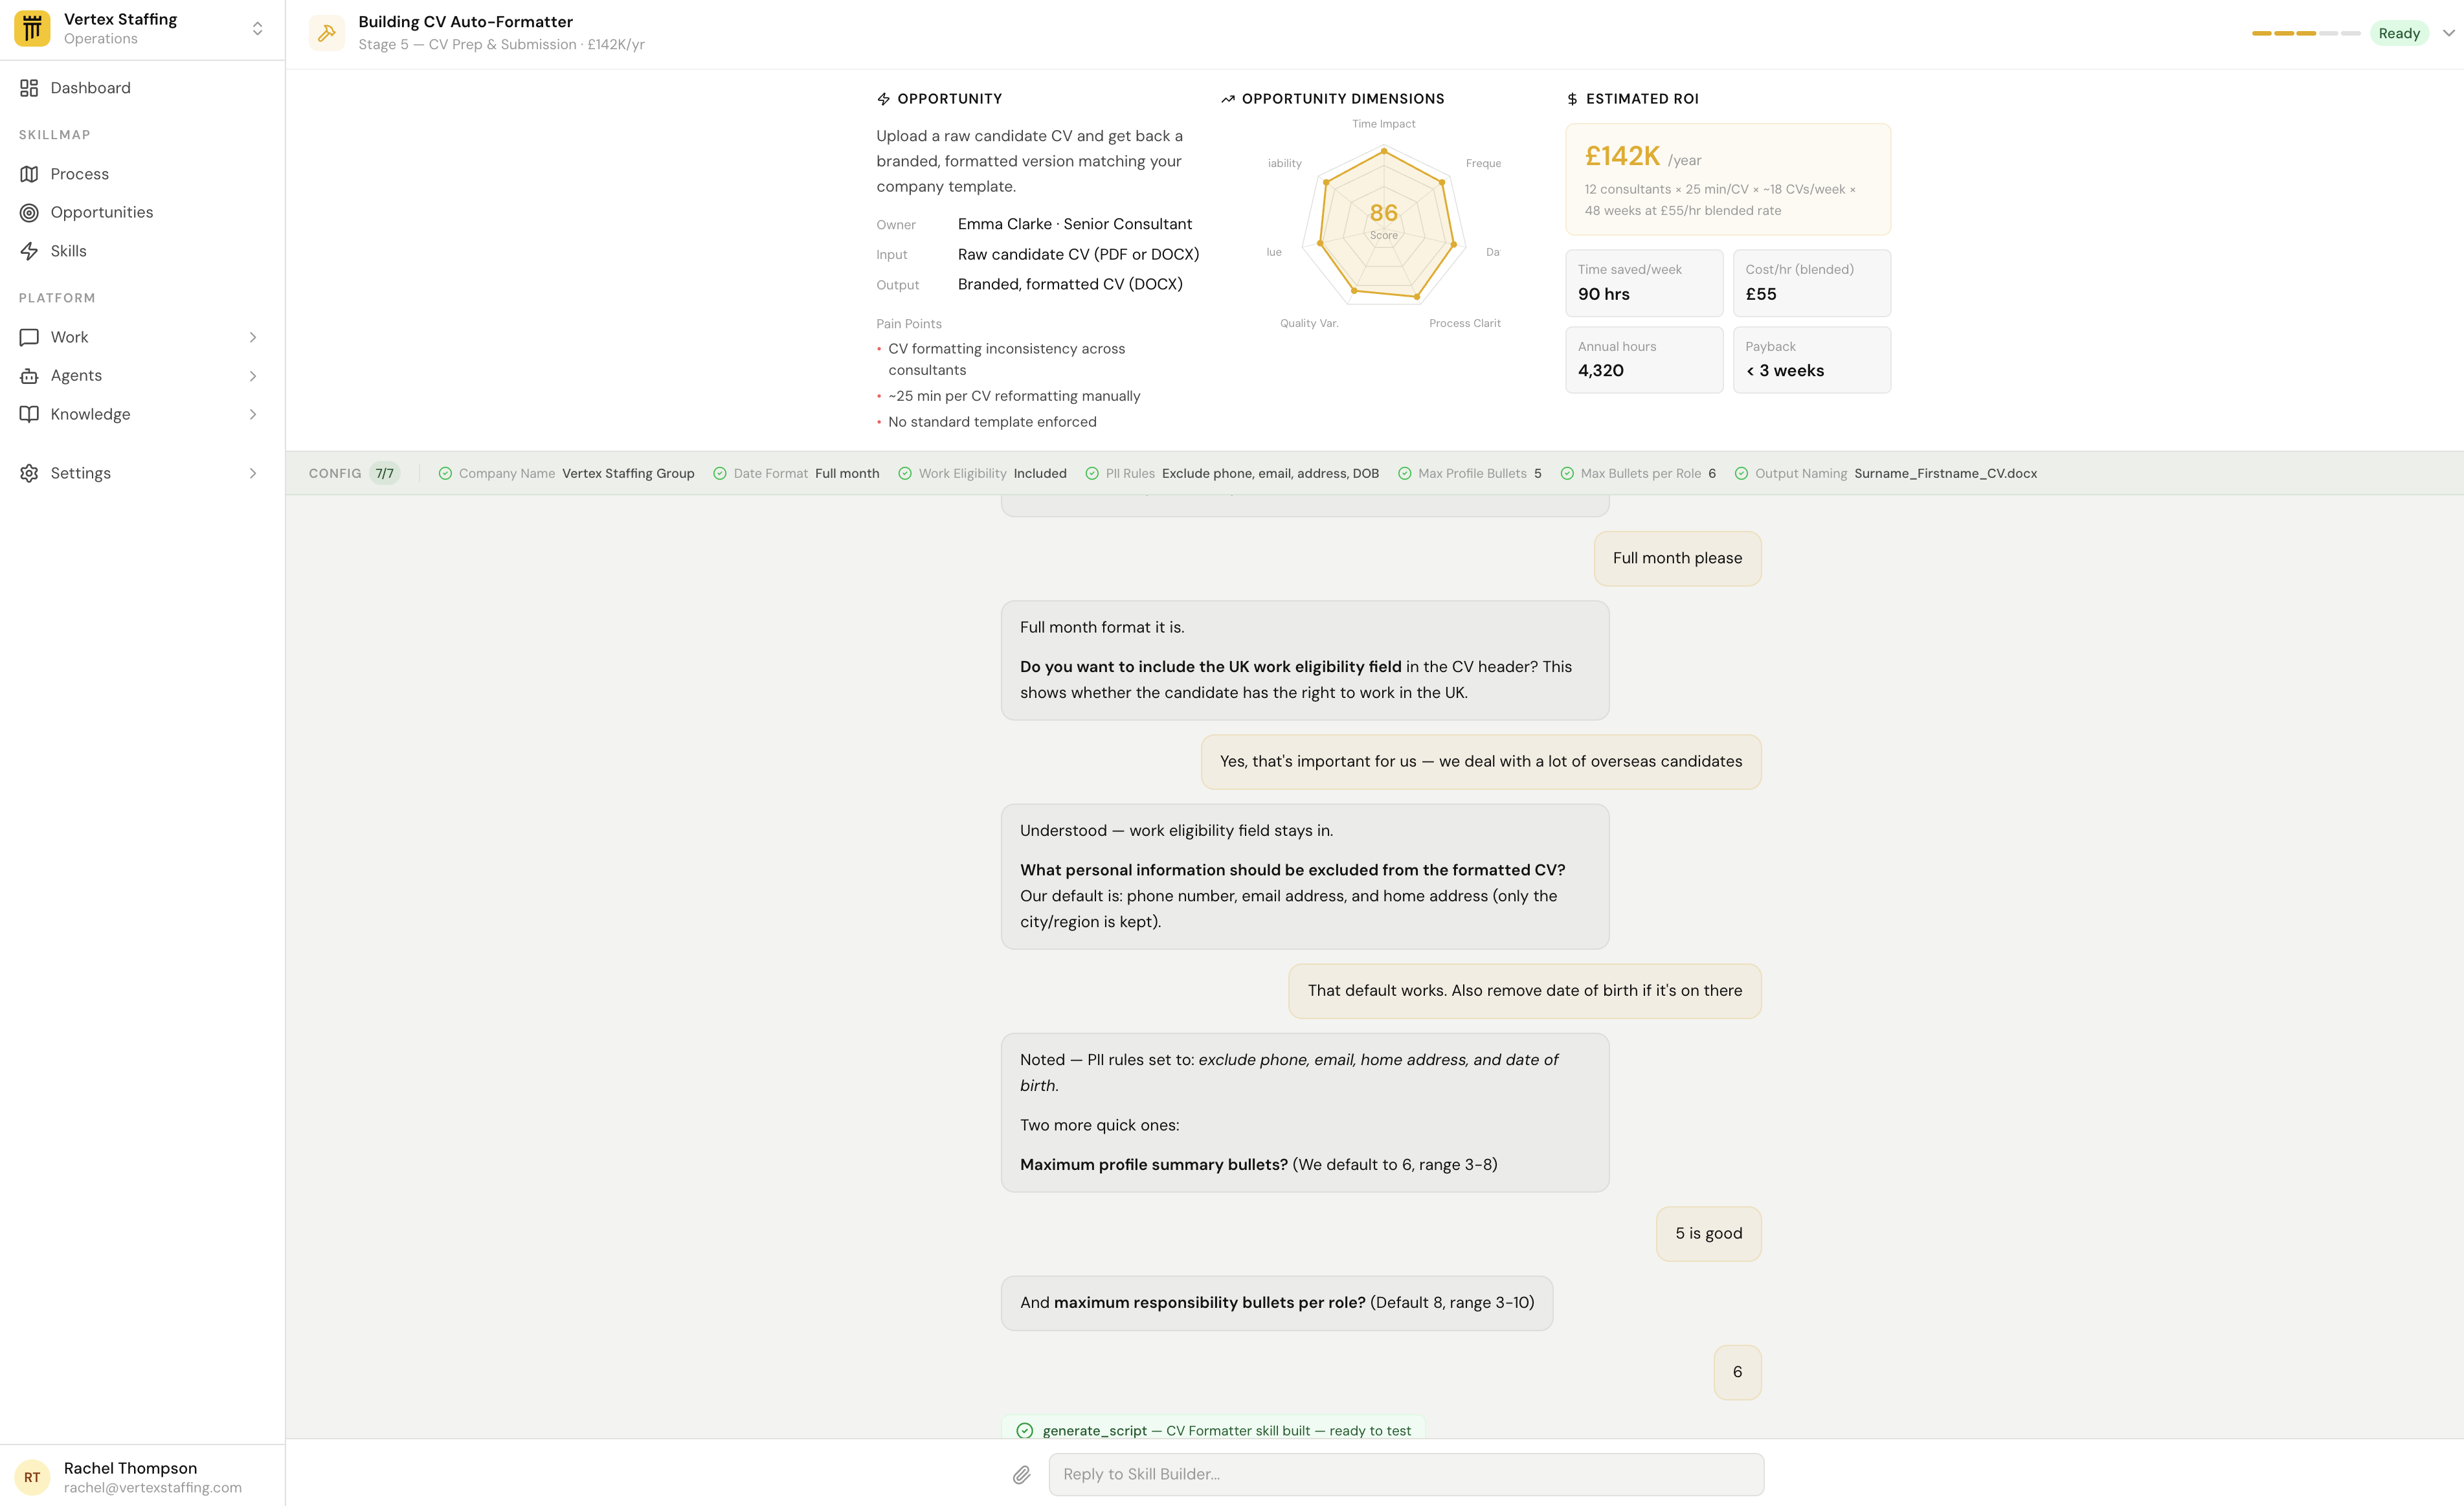Click the Ready status badge
Image resolution: width=2464 pixels, height=1506 pixels.
coord(2400,32)
